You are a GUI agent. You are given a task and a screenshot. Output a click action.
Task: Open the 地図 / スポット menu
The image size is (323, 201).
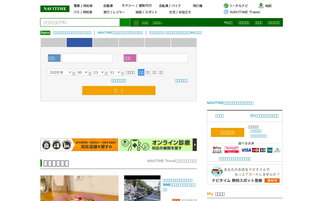point(146,12)
